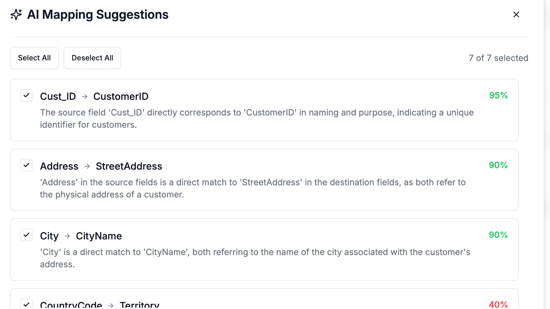
Task: Toggle the CountryCode to Territory checkbox
Action: pyautogui.click(x=26, y=304)
